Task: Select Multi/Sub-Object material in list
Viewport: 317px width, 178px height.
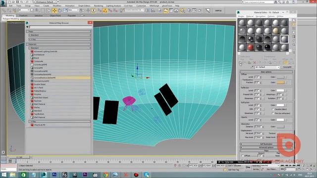Action: [60, 97]
